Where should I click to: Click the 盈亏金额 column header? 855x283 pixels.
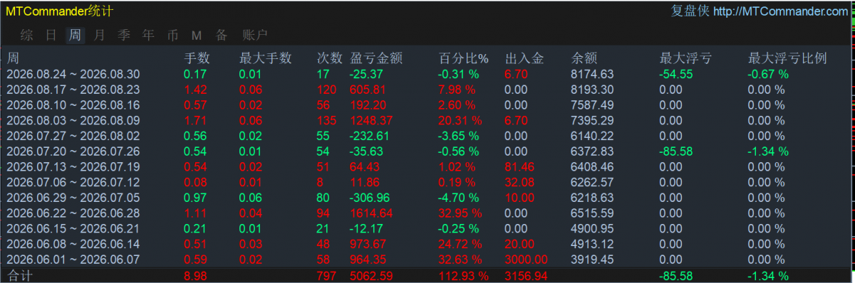point(376,58)
